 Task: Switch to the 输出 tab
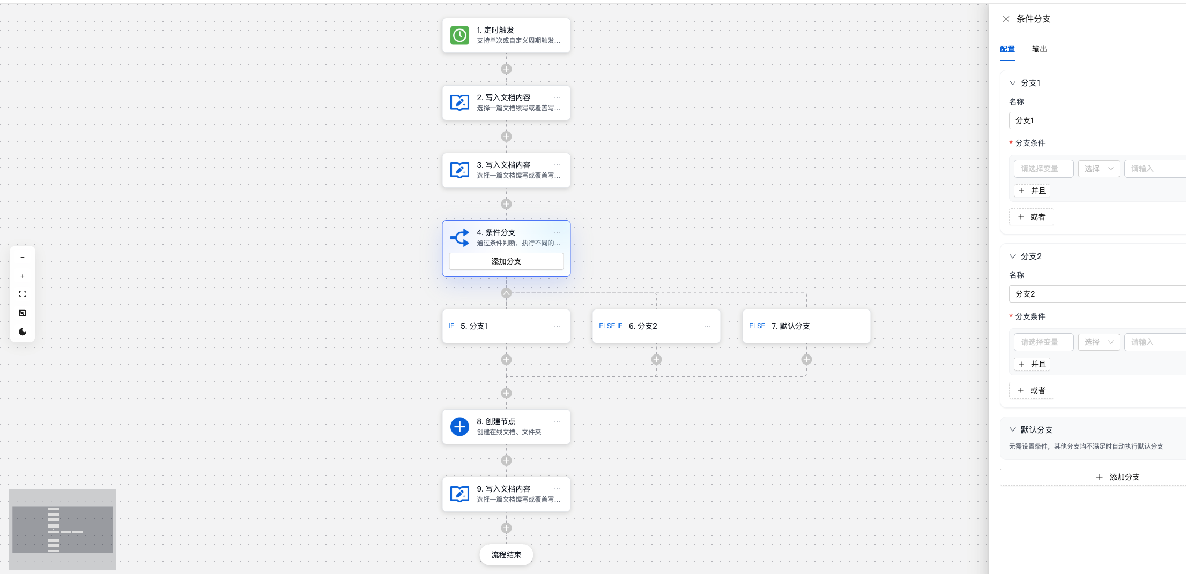pyautogui.click(x=1039, y=49)
